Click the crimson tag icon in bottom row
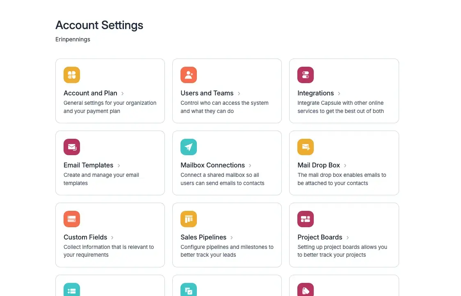Viewport: 461px width, 296px height. tap(306, 290)
